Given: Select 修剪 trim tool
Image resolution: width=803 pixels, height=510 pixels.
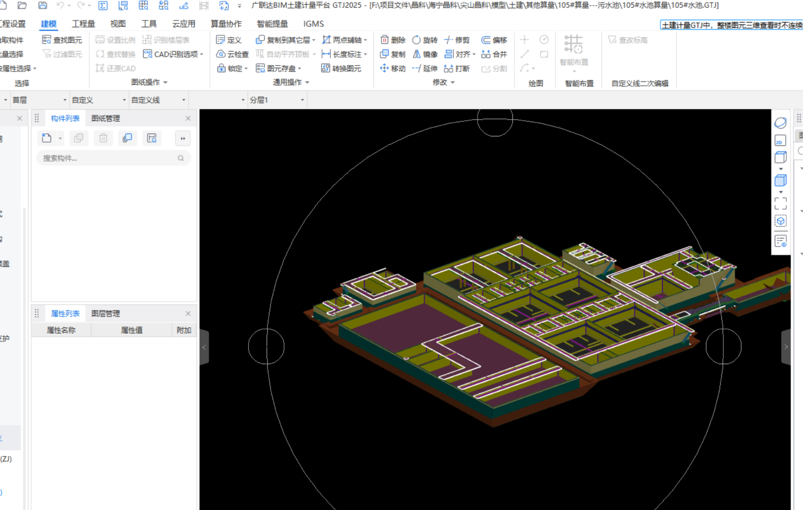Looking at the screenshot, I should point(457,40).
